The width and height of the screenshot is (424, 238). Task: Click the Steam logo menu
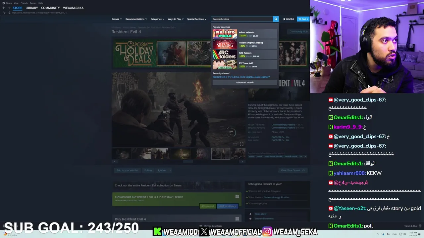pyautogui.click(x=7, y=3)
